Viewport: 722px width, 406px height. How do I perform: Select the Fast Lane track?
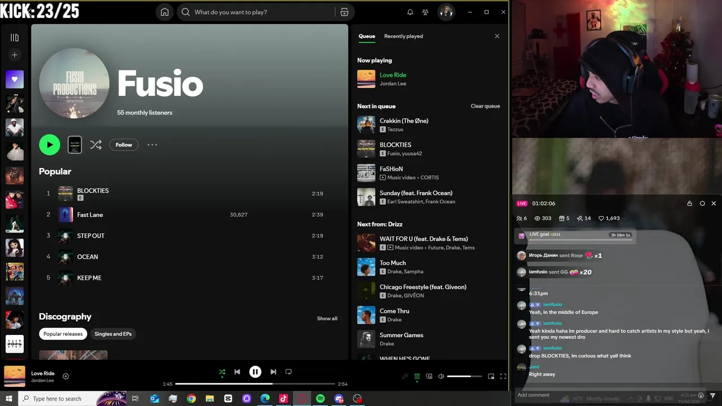coord(190,215)
